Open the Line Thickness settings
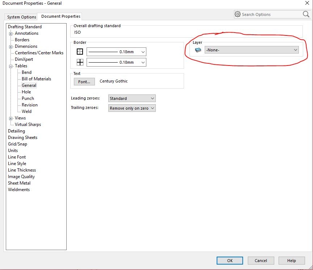This screenshot has height=270, width=313. click(x=22, y=170)
